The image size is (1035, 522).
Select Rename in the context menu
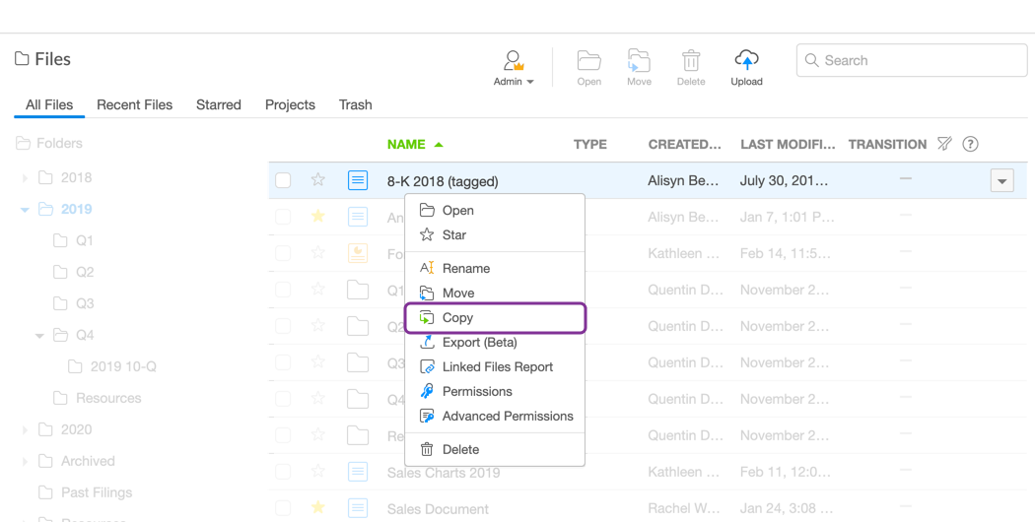click(465, 268)
